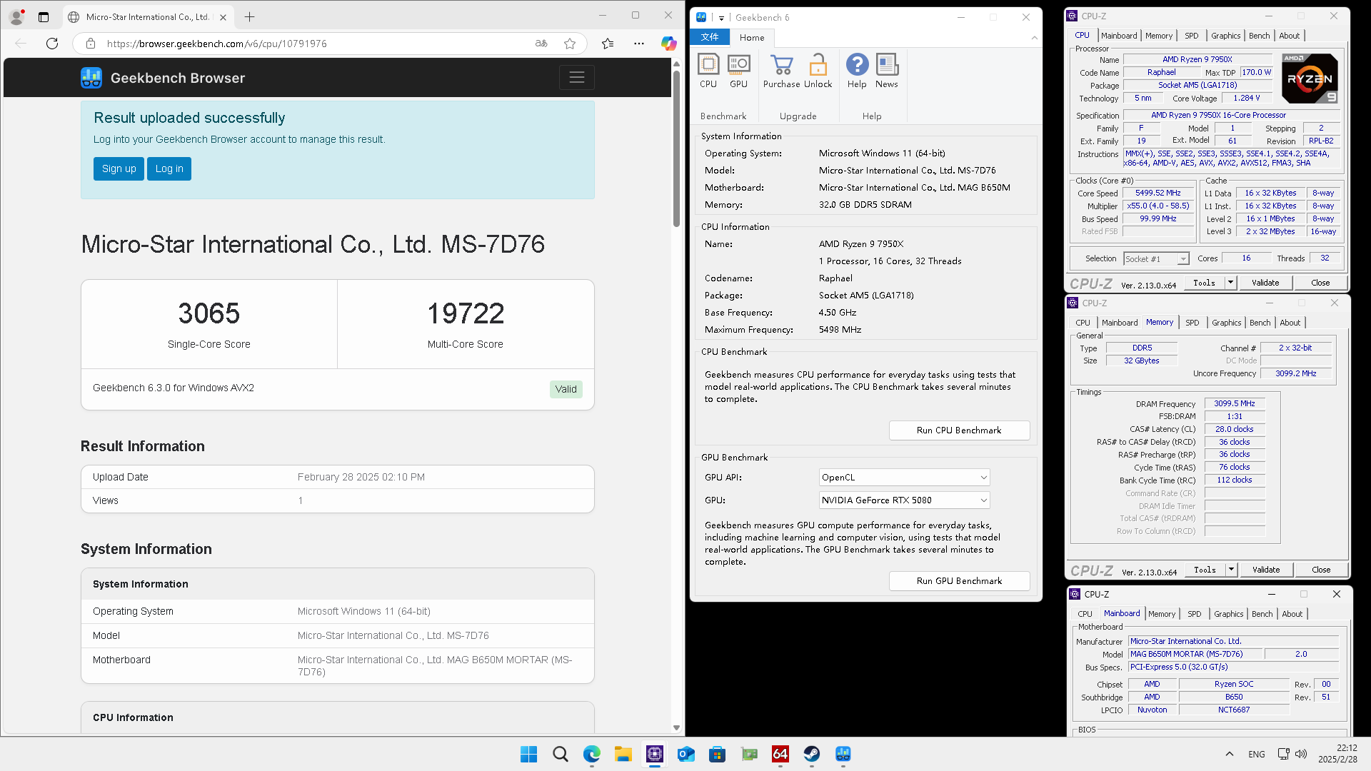This screenshot has width=1371, height=771.
Task: Open the GPU dropdown showing RTX 5080
Action: [904, 500]
